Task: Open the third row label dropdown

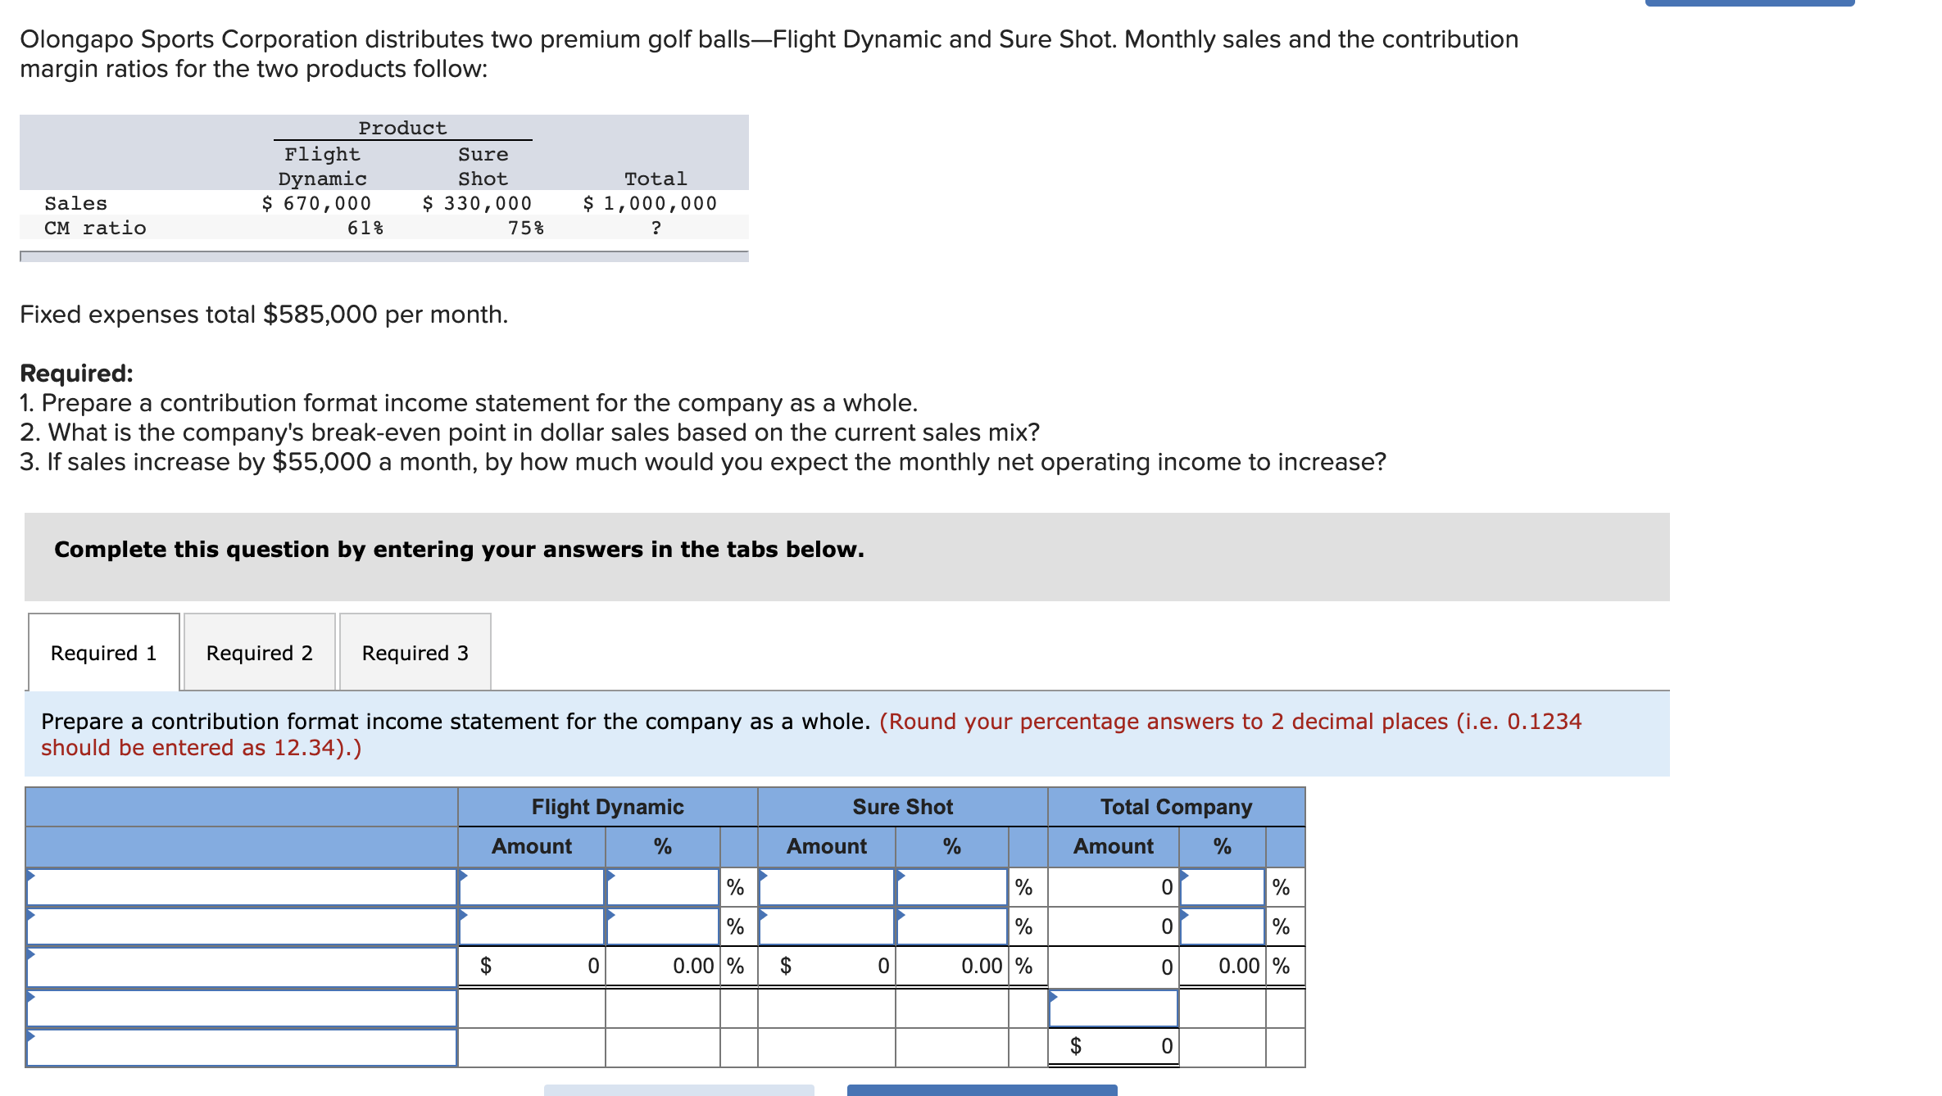Action: click(x=242, y=966)
